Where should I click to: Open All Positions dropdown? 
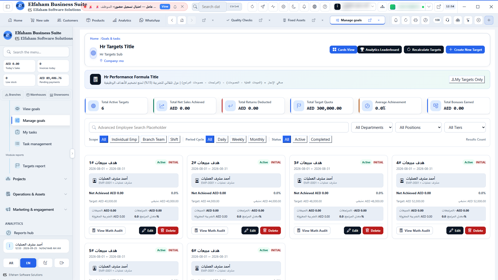[x=418, y=128]
